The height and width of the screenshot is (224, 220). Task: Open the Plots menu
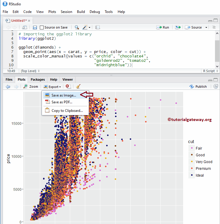tap(52, 12)
